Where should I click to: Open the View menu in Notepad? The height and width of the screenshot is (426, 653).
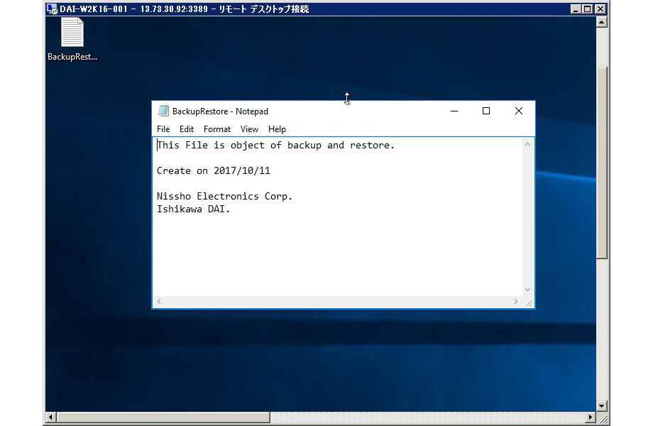click(x=249, y=129)
